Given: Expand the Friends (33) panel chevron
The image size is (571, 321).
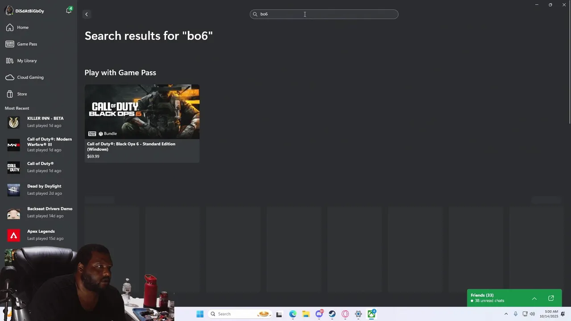Looking at the screenshot, I should pos(534,298).
